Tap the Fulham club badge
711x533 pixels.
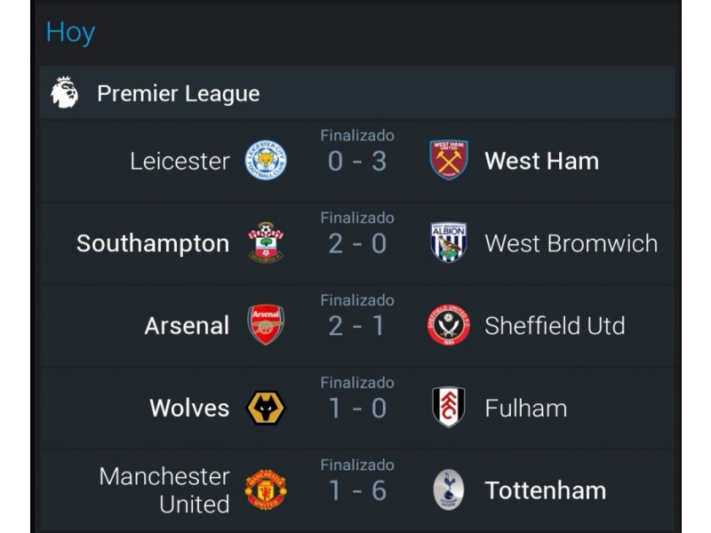(449, 407)
